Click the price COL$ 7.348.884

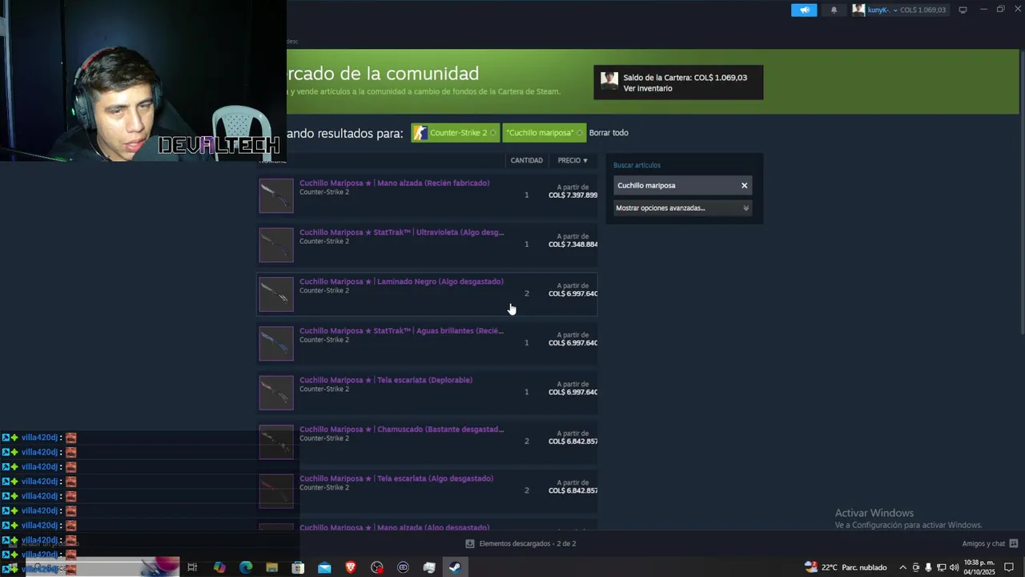573,244
